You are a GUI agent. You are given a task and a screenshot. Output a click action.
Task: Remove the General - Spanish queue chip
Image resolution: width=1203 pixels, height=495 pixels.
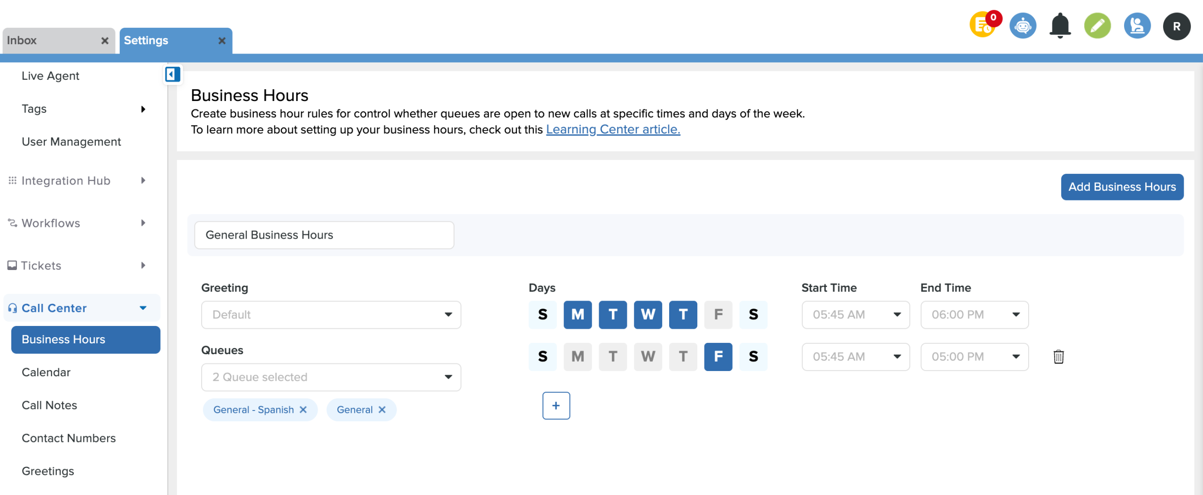[x=303, y=410]
